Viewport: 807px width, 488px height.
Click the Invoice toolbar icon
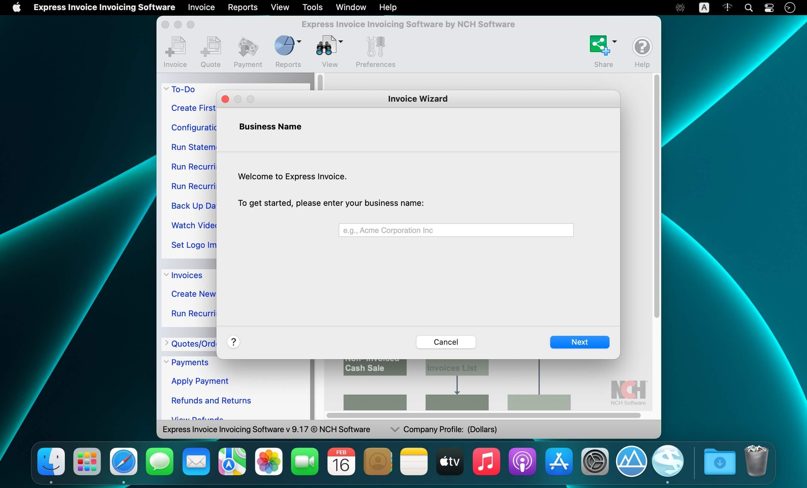175,46
